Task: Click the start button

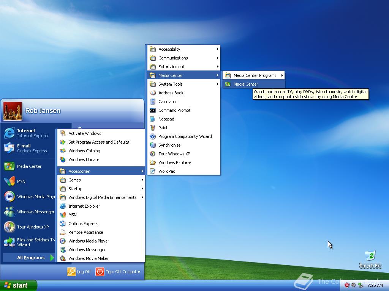Action: [x=18, y=285]
